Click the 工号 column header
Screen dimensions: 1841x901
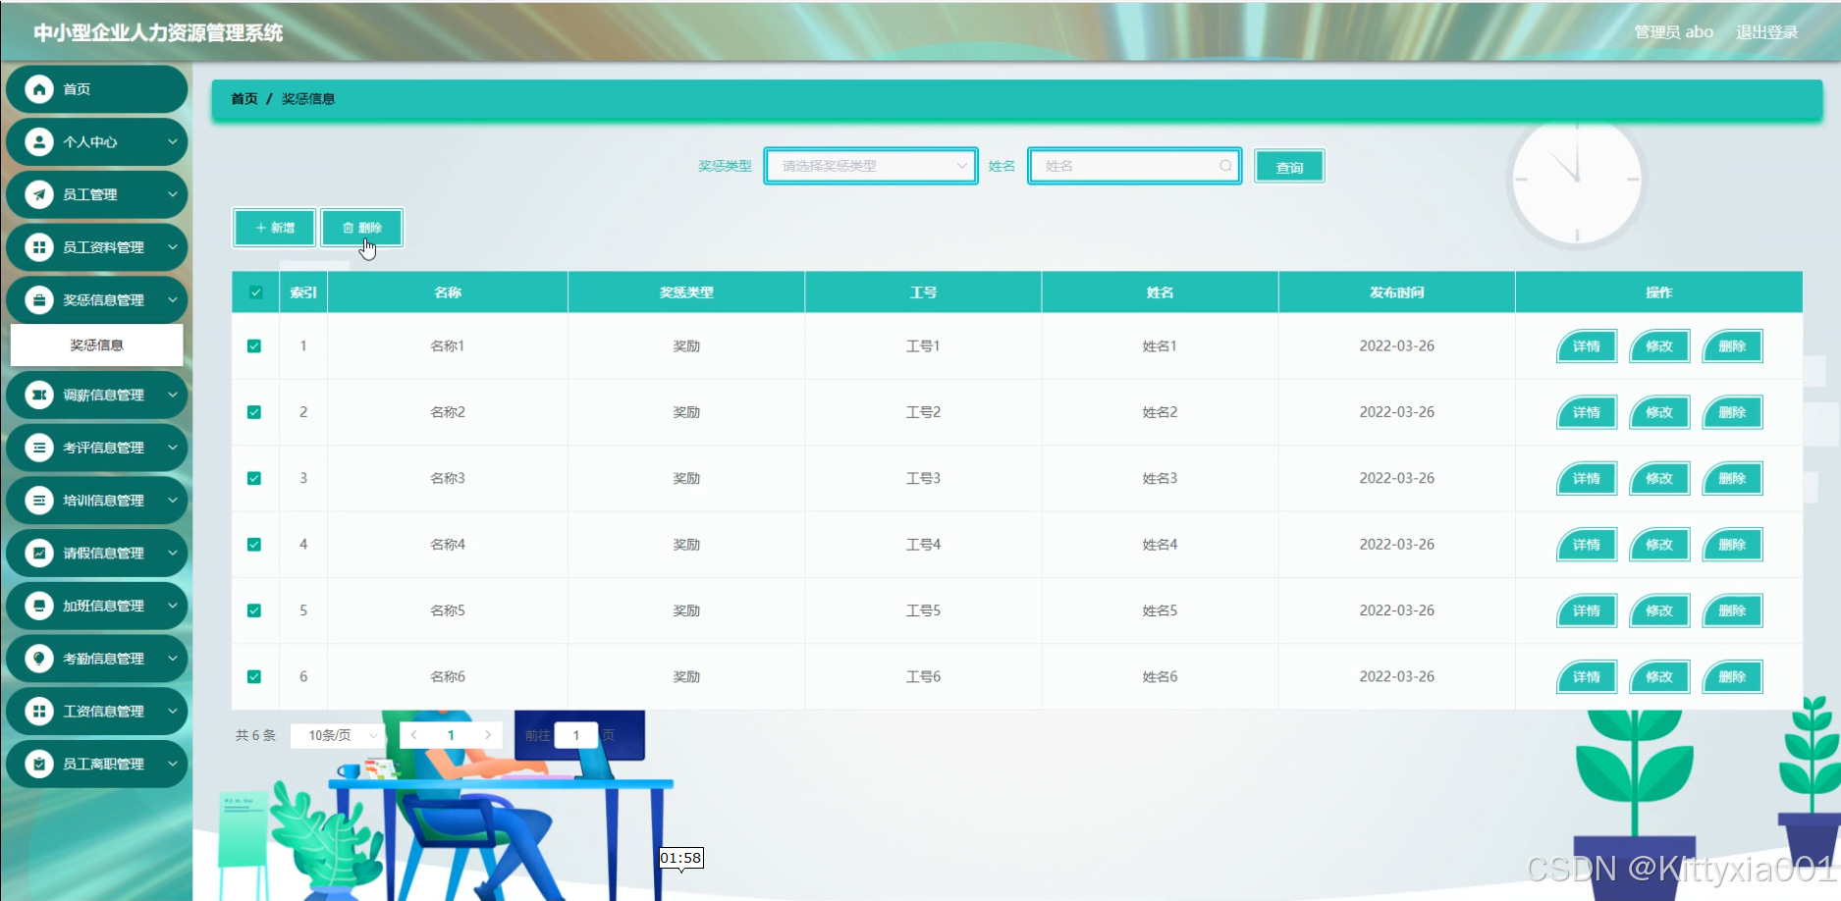[x=923, y=292]
